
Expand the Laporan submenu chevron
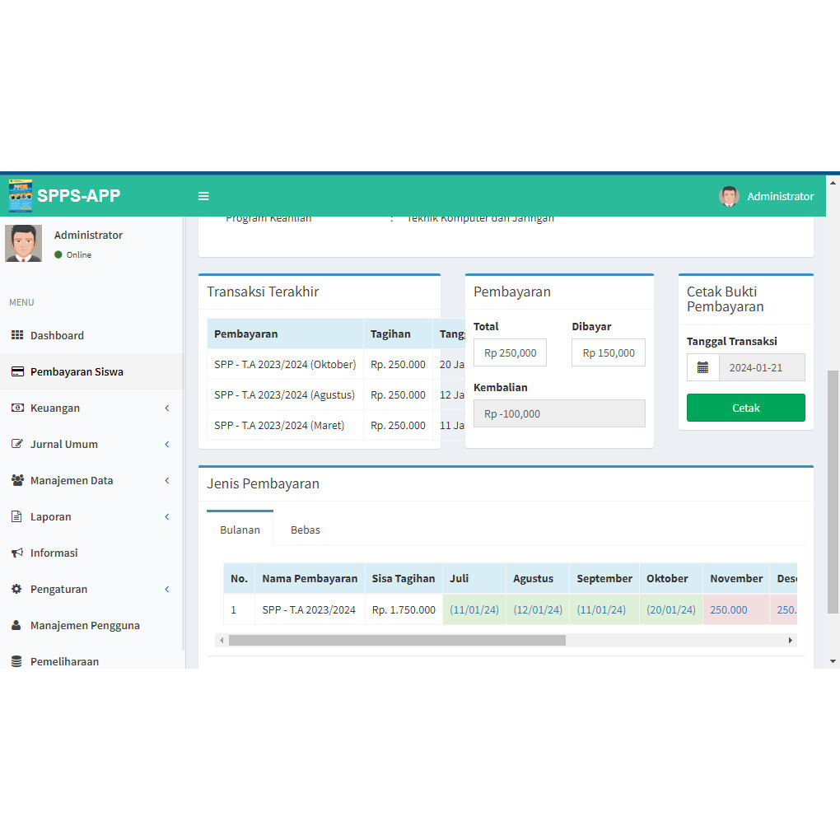(167, 517)
